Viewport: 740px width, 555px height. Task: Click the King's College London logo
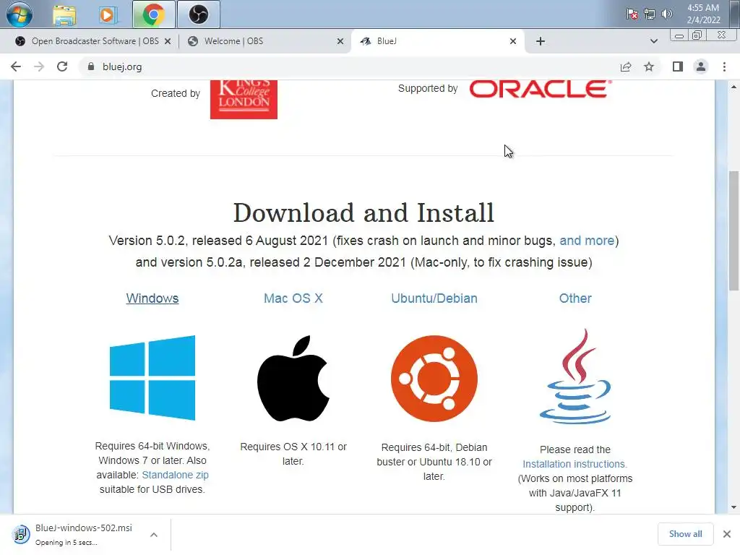pos(244,100)
